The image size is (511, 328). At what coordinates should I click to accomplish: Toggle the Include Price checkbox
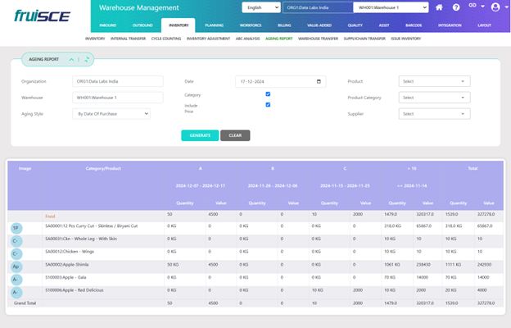268,105
